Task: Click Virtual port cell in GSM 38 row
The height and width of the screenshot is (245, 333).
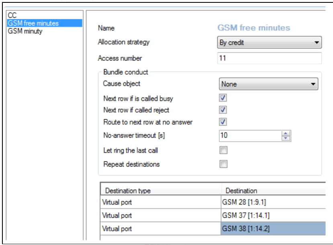Action: [161, 229]
